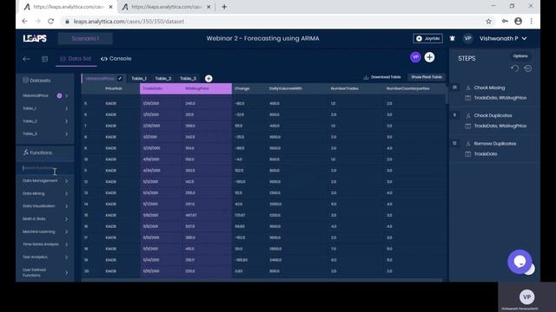Expand Table_2 in Datasets list

(x=66, y=121)
